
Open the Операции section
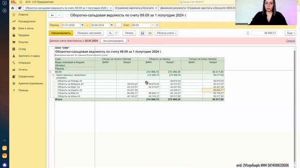24,63
